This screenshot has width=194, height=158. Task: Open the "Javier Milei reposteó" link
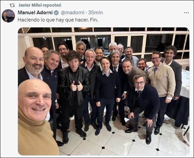(x=40, y=5)
